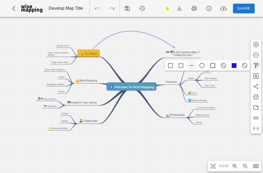263x173 pixels.
Task: Export the map with the download icon
Action: click(x=179, y=8)
